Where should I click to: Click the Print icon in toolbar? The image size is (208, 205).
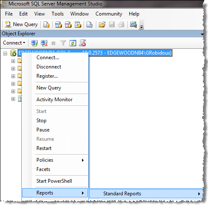121,24
